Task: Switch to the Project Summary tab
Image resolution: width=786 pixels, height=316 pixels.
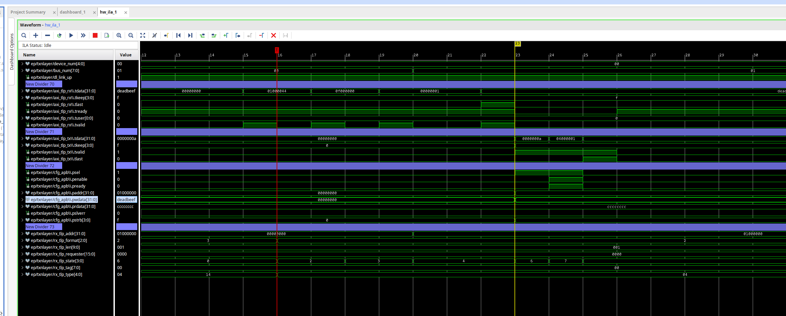Action: pyautogui.click(x=28, y=12)
